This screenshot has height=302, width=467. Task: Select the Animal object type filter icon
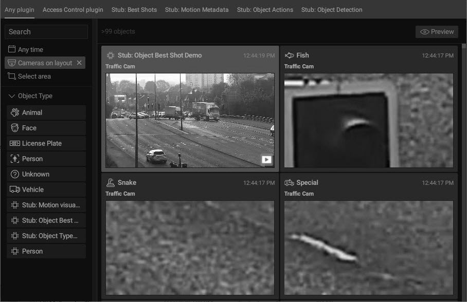16,112
